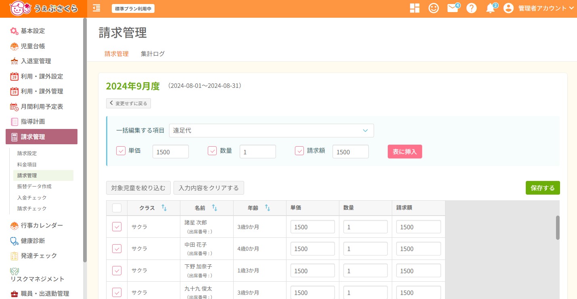Click the 健康診断 stethoscope icon
Image resolution: width=577 pixels, height=299 pixels.
(x=15, y=241)
